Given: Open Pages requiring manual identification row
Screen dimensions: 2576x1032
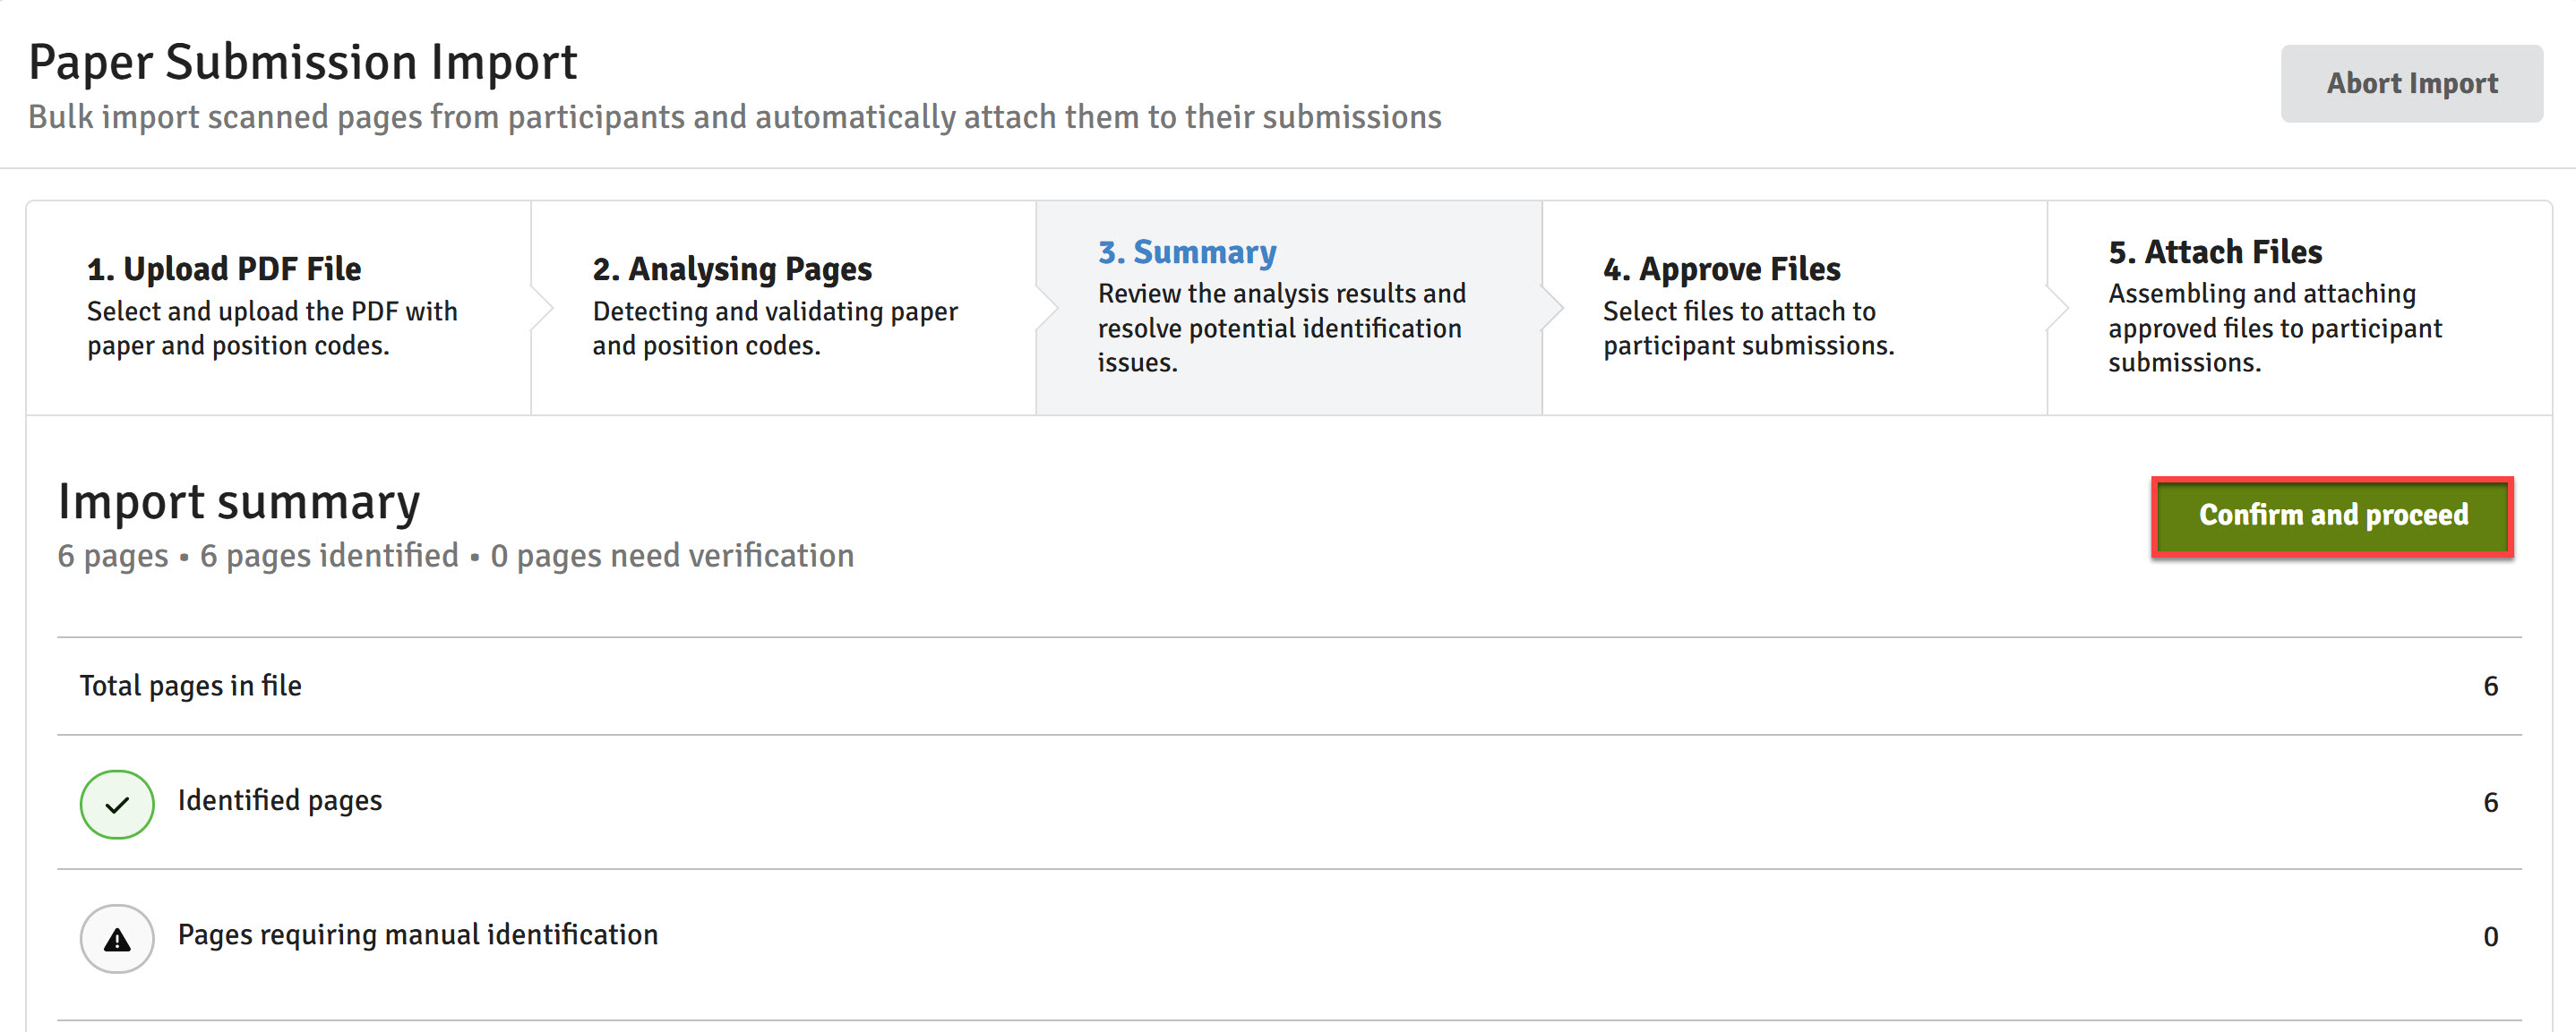Looking at the screenshot, I should coord(1289,938).
